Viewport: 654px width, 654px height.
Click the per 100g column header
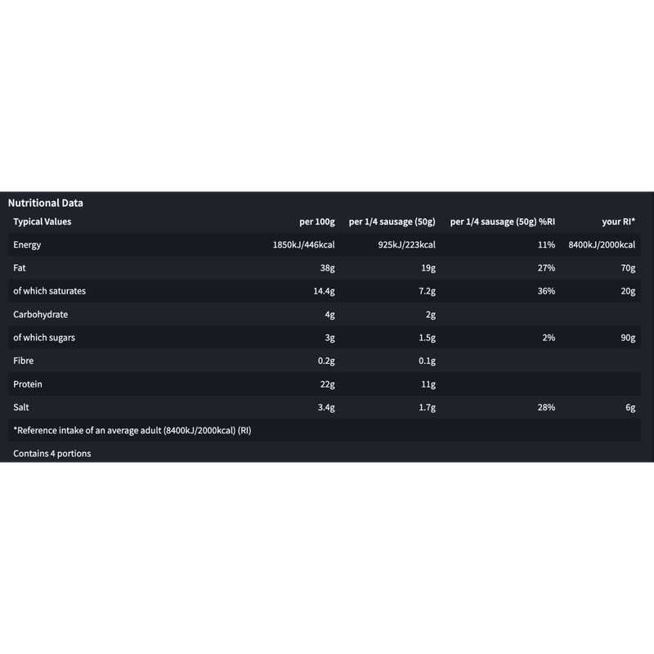317,222
